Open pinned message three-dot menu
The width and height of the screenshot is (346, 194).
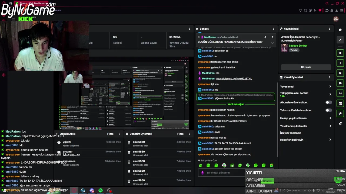point(272,37)
